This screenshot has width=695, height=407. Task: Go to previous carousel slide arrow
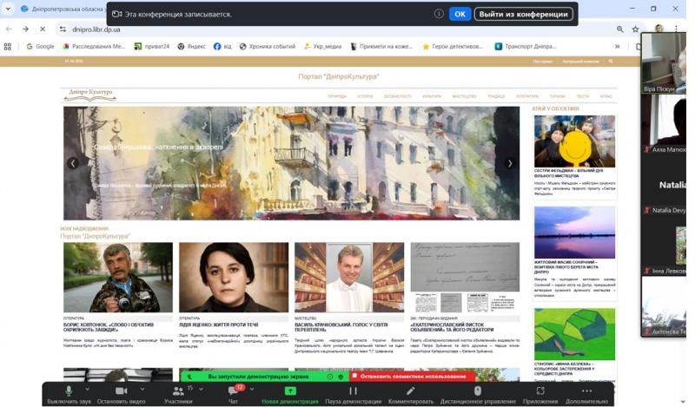[x=73, y=163]
